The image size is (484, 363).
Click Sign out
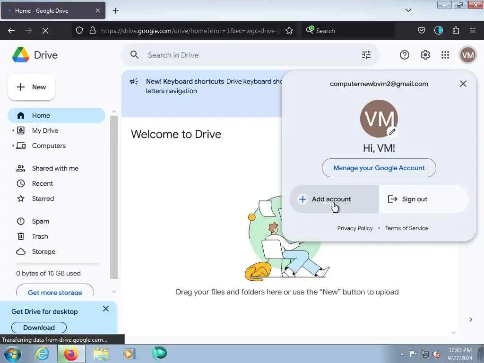pos(424,199)
